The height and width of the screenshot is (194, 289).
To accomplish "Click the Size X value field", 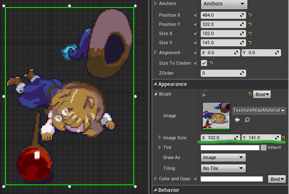I will point(223,34).
